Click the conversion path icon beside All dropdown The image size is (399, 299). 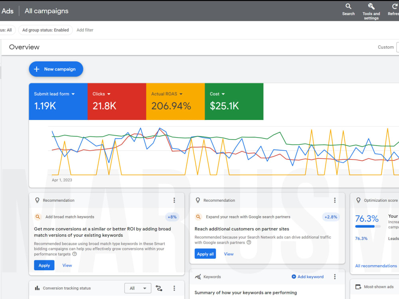click(x=159, y=288)
